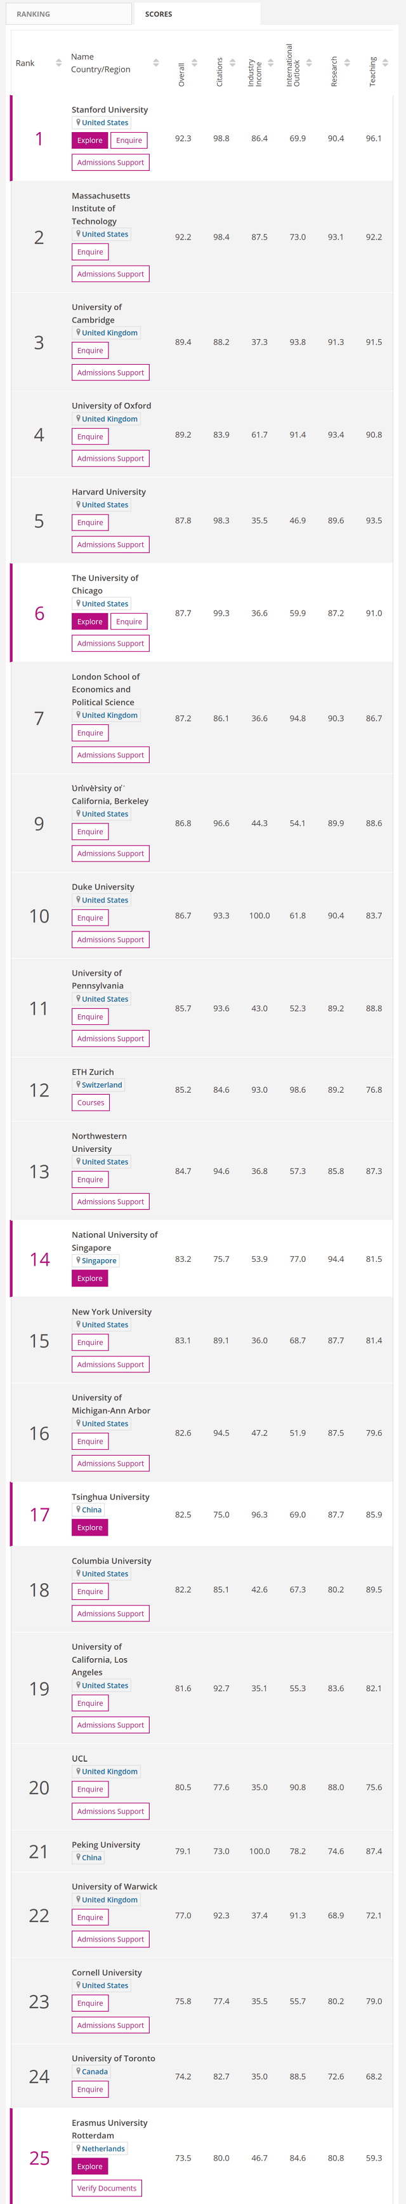This screenshot has height=2204, width=406.
Task: Click Enquire for The University of Chicago
Action: click(x=129, y=622)
